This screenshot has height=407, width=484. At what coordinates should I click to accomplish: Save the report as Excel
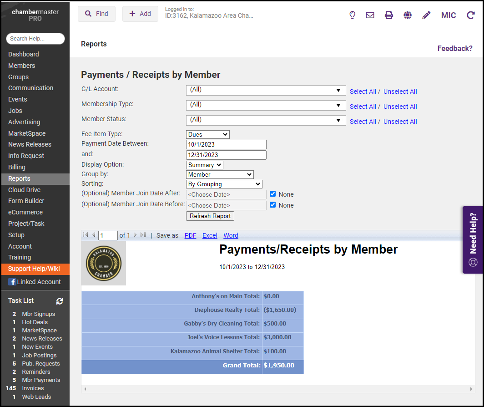(210, 235)
